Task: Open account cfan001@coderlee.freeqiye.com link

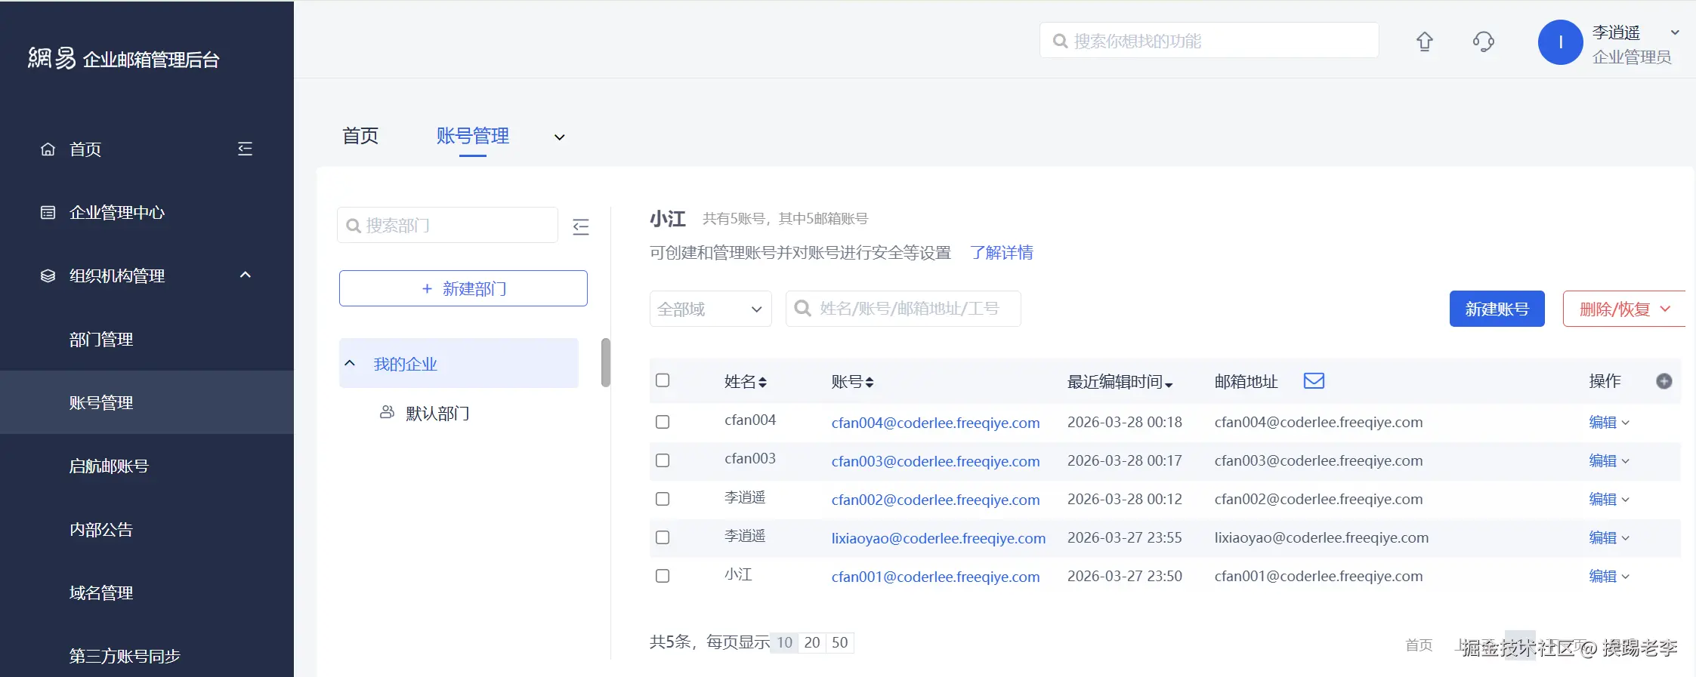Action: (x=935, y=577)
